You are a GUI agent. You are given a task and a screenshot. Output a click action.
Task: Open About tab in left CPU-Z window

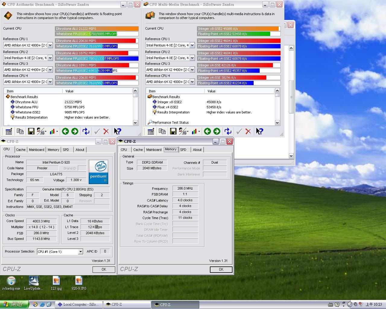[x=80, y=150]
